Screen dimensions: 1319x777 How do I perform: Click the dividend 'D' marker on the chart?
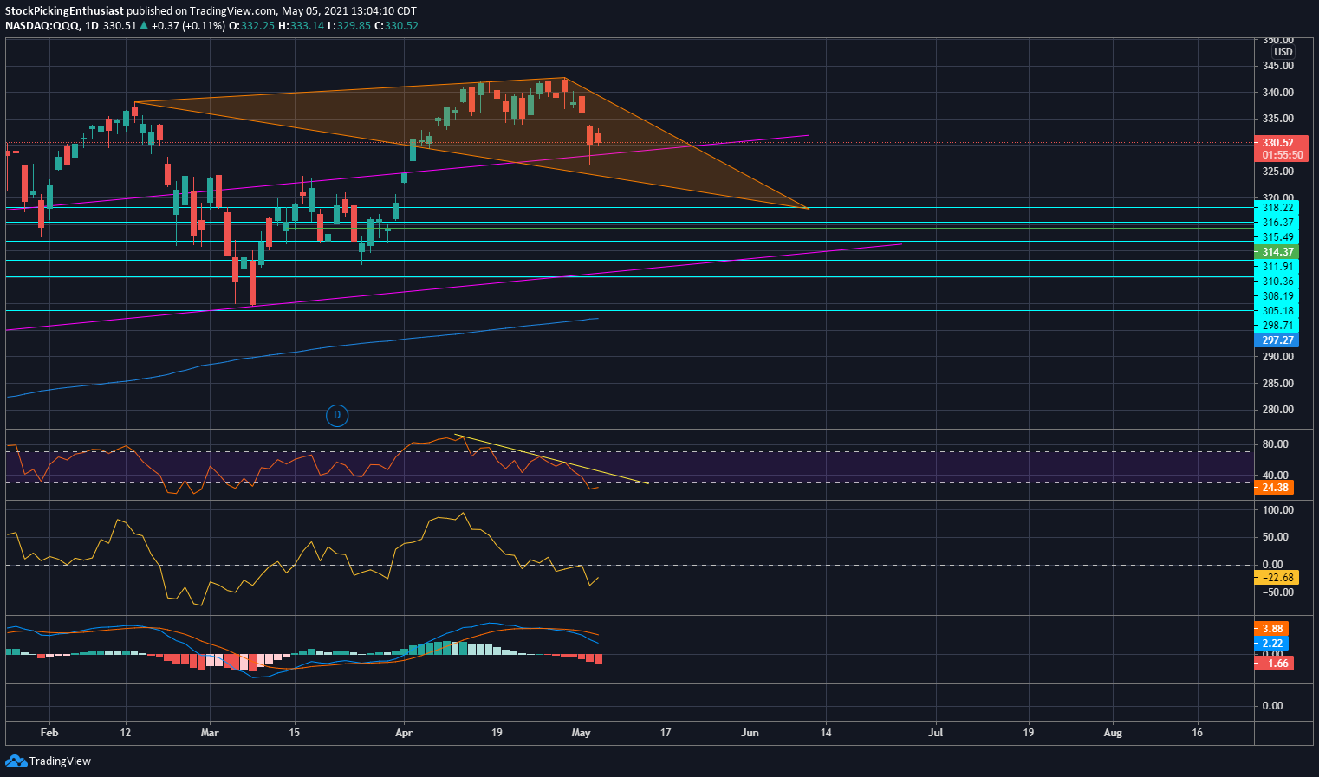click(337, 416)
